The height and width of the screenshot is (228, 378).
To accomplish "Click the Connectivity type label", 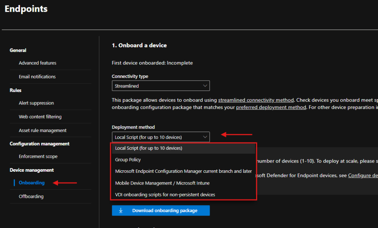I will 130,76.
